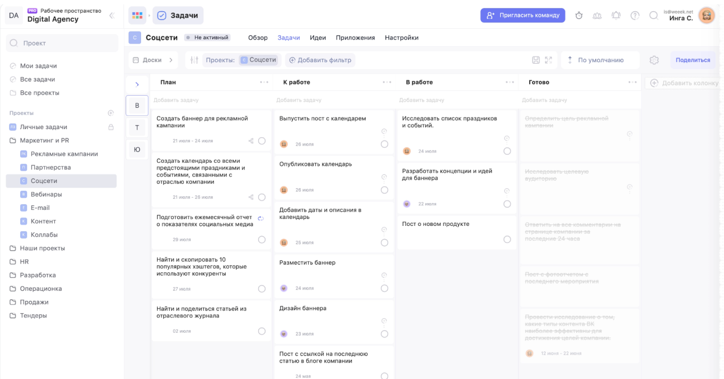
Task: Expand the 'Наши проекты' folder
Action: [x=42, y=248]
